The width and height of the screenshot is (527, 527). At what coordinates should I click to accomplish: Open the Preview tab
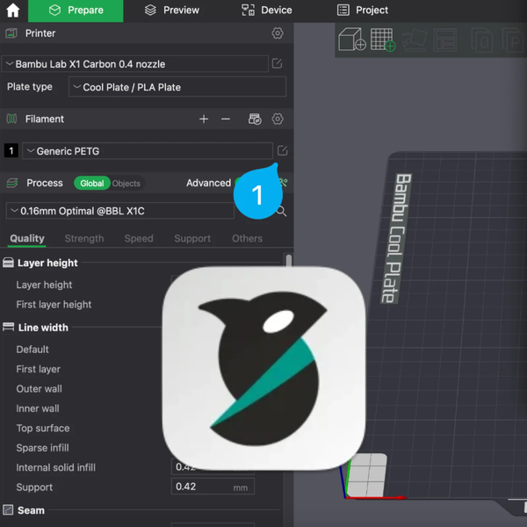tap(172, 11)
